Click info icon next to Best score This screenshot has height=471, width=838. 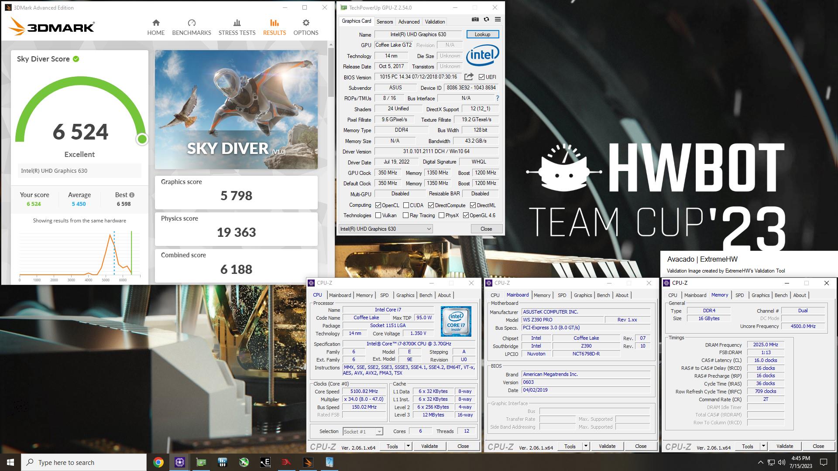(132, 195)
